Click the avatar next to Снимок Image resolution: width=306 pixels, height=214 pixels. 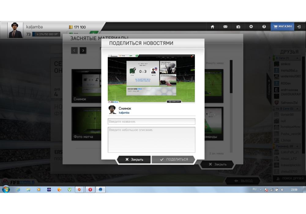point(112,109)
